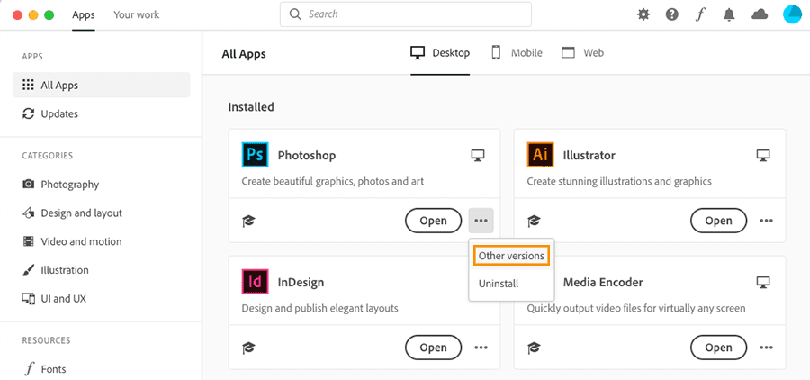Screen dimensions: 810x380
Task: Open the user account avatar
Action: (792, 14)
